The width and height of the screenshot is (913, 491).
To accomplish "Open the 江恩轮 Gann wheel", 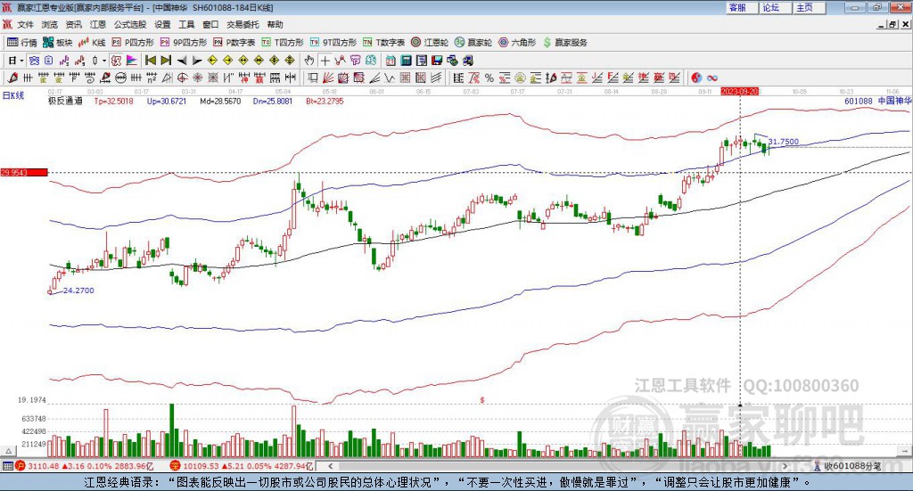I will click(x=430, y=43).
